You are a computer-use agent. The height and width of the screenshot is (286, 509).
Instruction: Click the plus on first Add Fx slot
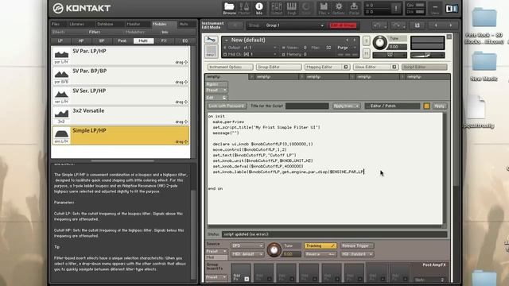247,279
